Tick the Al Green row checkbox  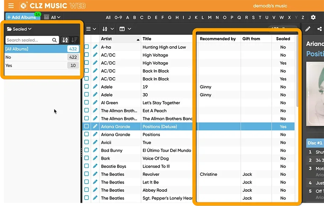click(87, 102)
